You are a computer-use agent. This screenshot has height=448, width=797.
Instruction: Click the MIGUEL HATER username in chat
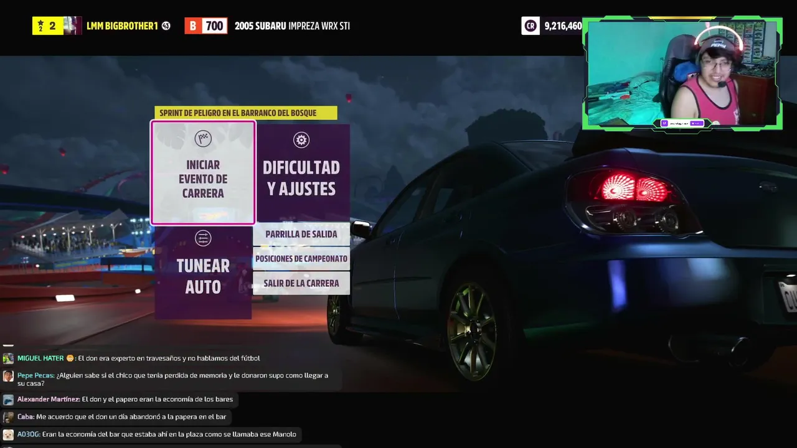[40, 358]
